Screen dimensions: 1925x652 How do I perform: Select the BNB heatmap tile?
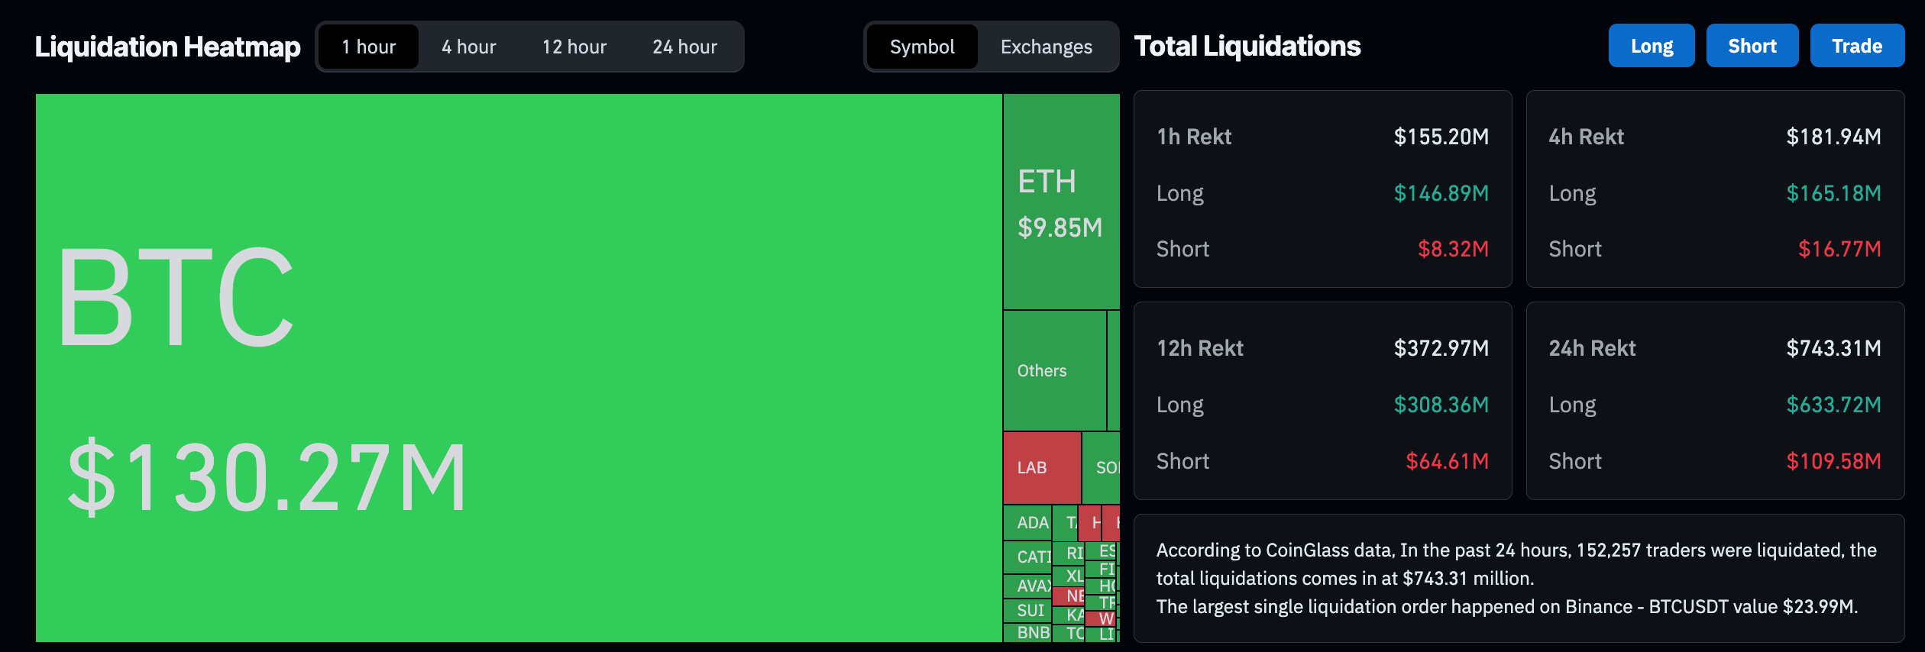tap(1027, 633)
